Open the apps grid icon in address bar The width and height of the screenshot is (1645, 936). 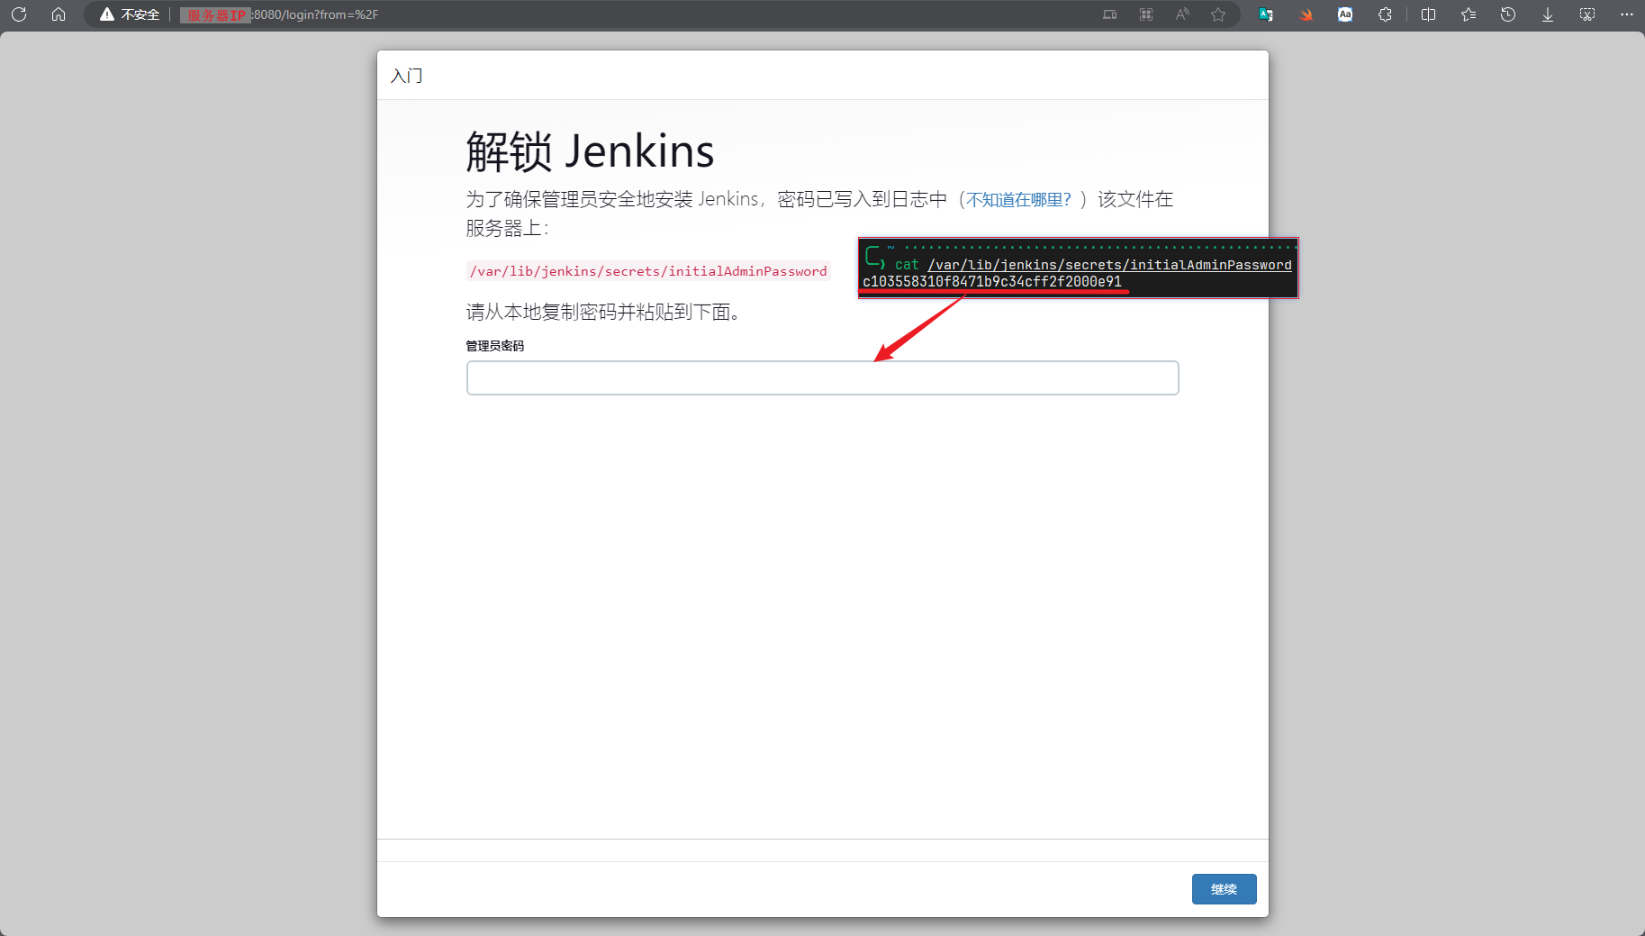tap(1146, 14)
